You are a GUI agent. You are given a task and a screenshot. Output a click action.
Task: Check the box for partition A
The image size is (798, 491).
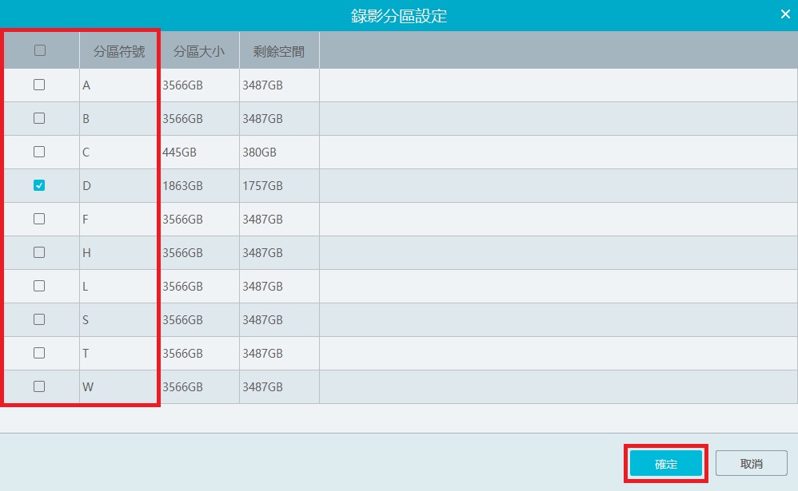[x=39, y=85]
